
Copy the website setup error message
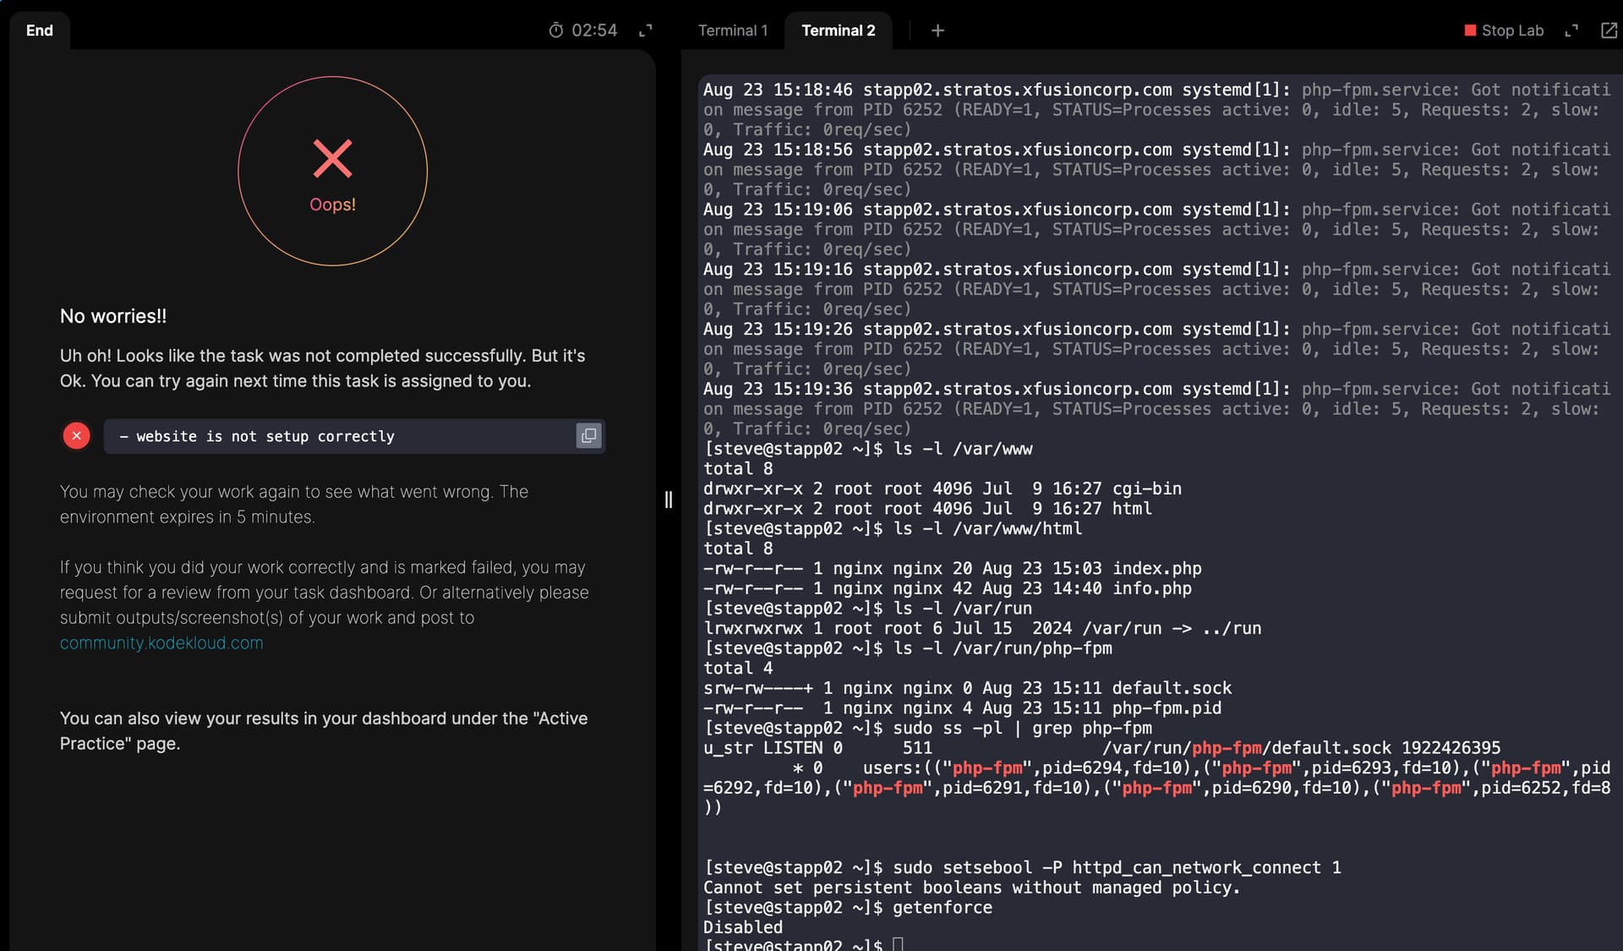point(588,436)
